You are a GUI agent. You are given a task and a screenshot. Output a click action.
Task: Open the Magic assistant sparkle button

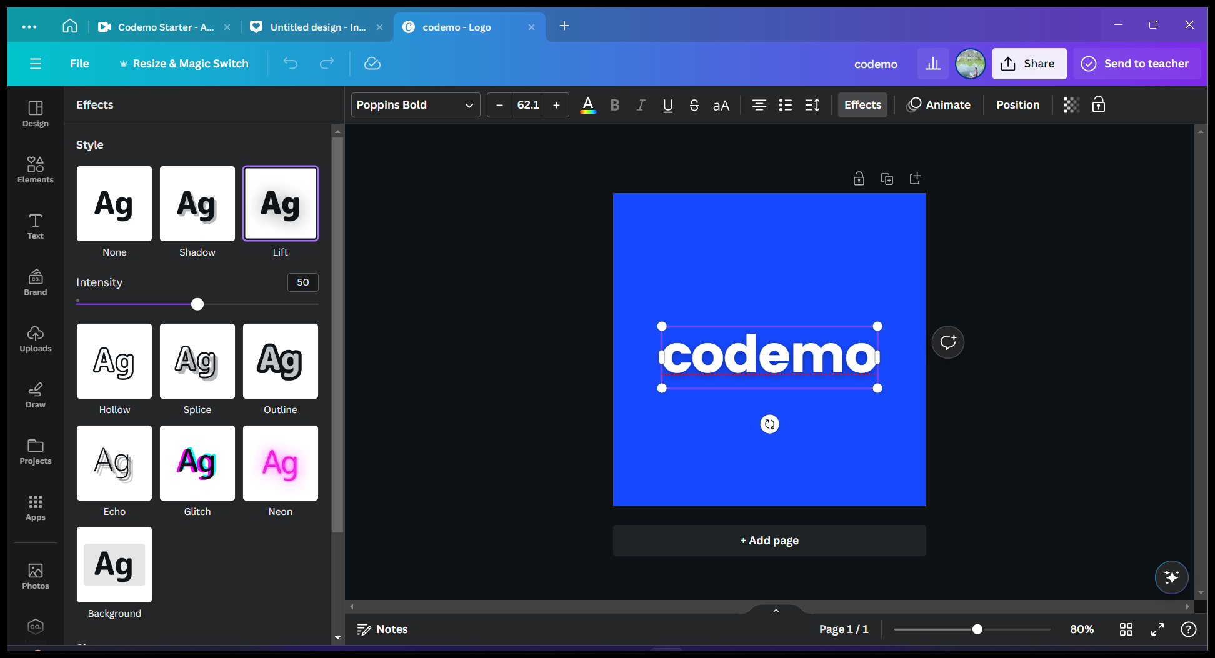pos(1172,577)
